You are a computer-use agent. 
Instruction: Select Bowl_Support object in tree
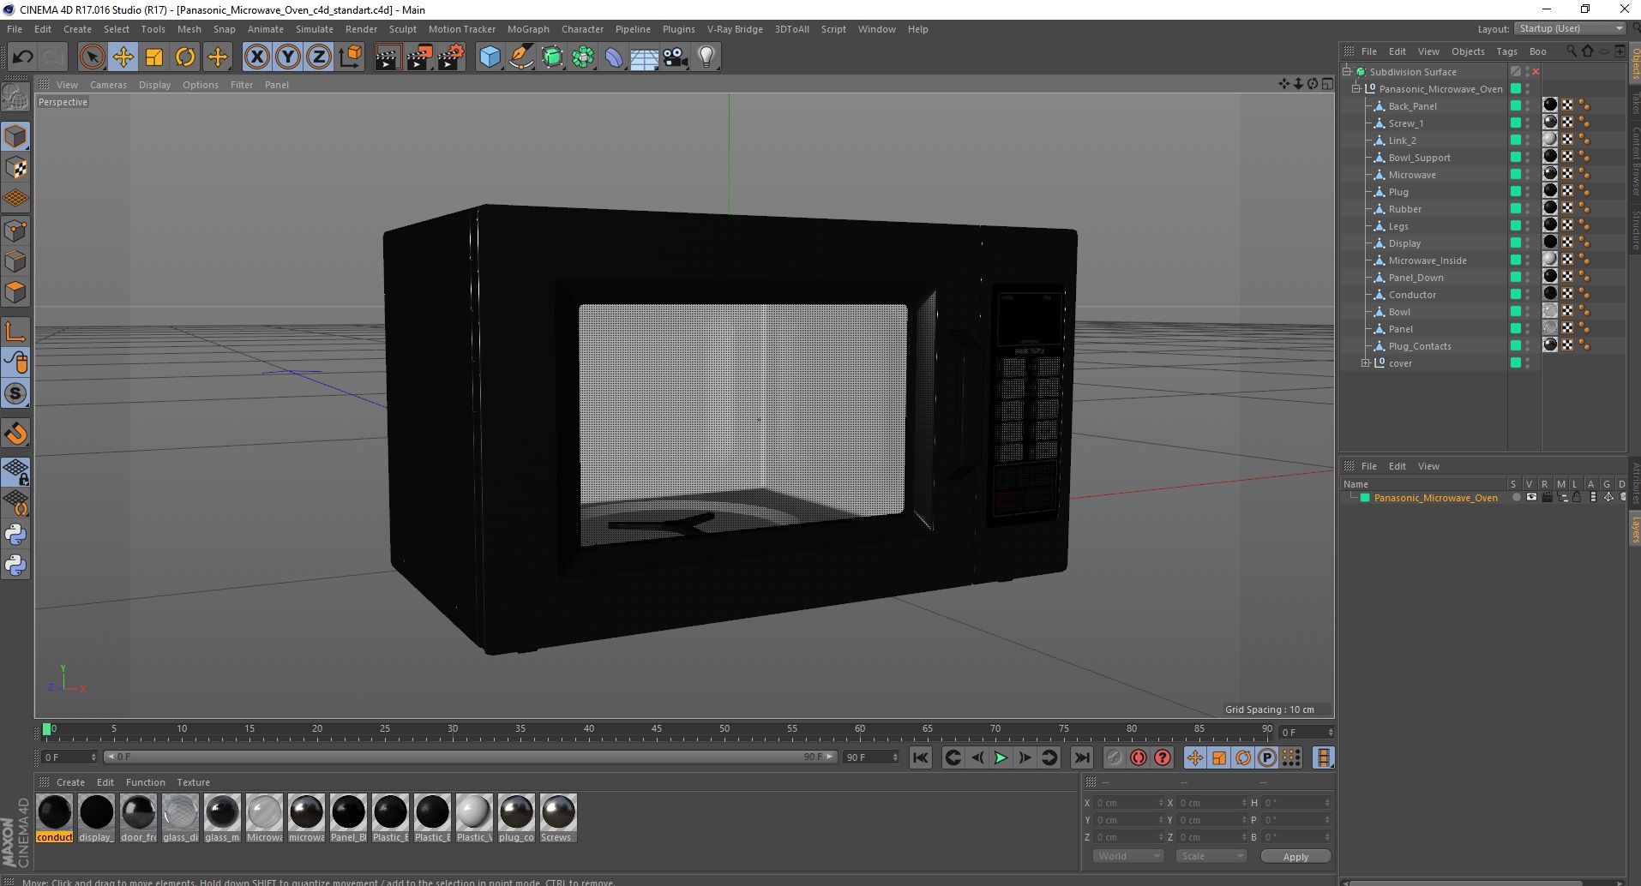1420,158
